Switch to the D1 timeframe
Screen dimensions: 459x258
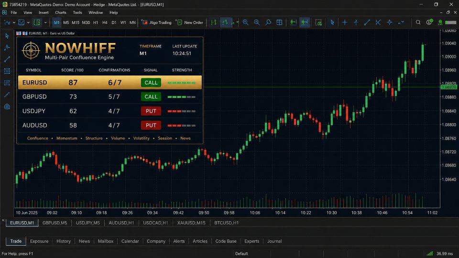click(x=114, y=22)
